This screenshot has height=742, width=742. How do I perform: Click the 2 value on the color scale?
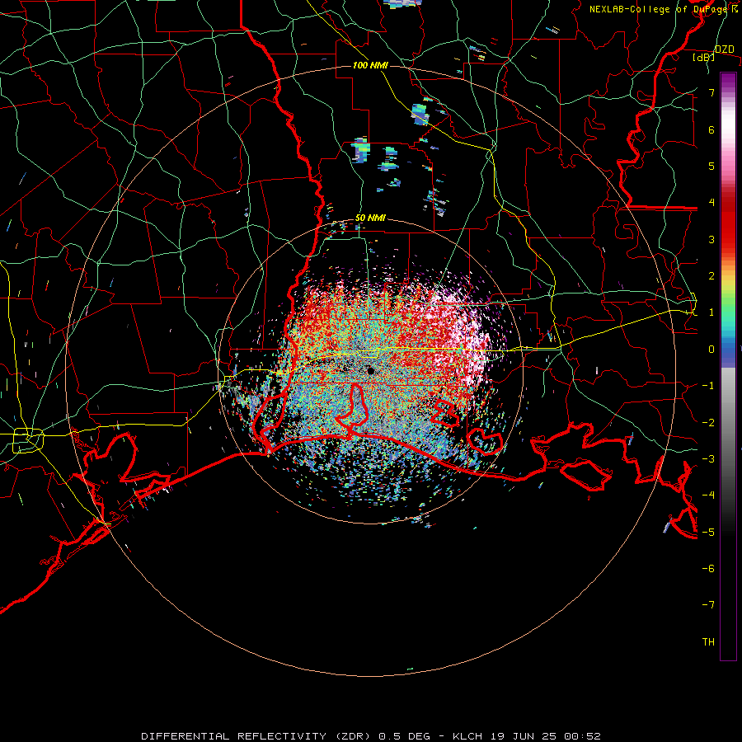(x=711, y=276)
